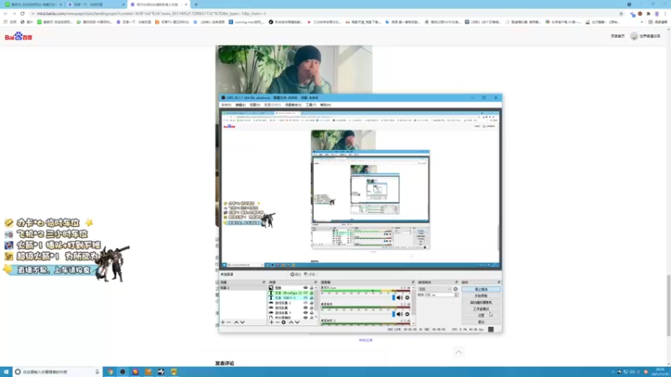
Task: Toggle visibility eye of the cyan-highlighted text source
Action: (x=305, y=298)
